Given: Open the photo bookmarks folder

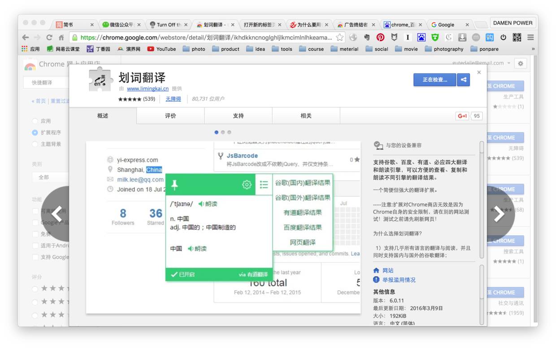Looking at the screenshot, I should [x=194, y=49].
